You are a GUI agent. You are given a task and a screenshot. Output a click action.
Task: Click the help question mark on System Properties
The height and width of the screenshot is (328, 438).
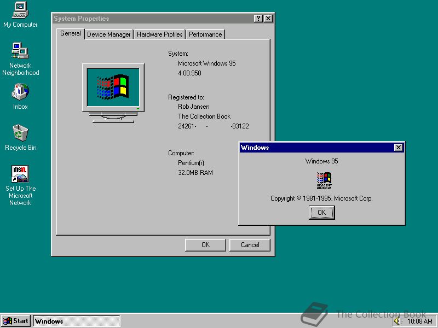coord(258,18)
